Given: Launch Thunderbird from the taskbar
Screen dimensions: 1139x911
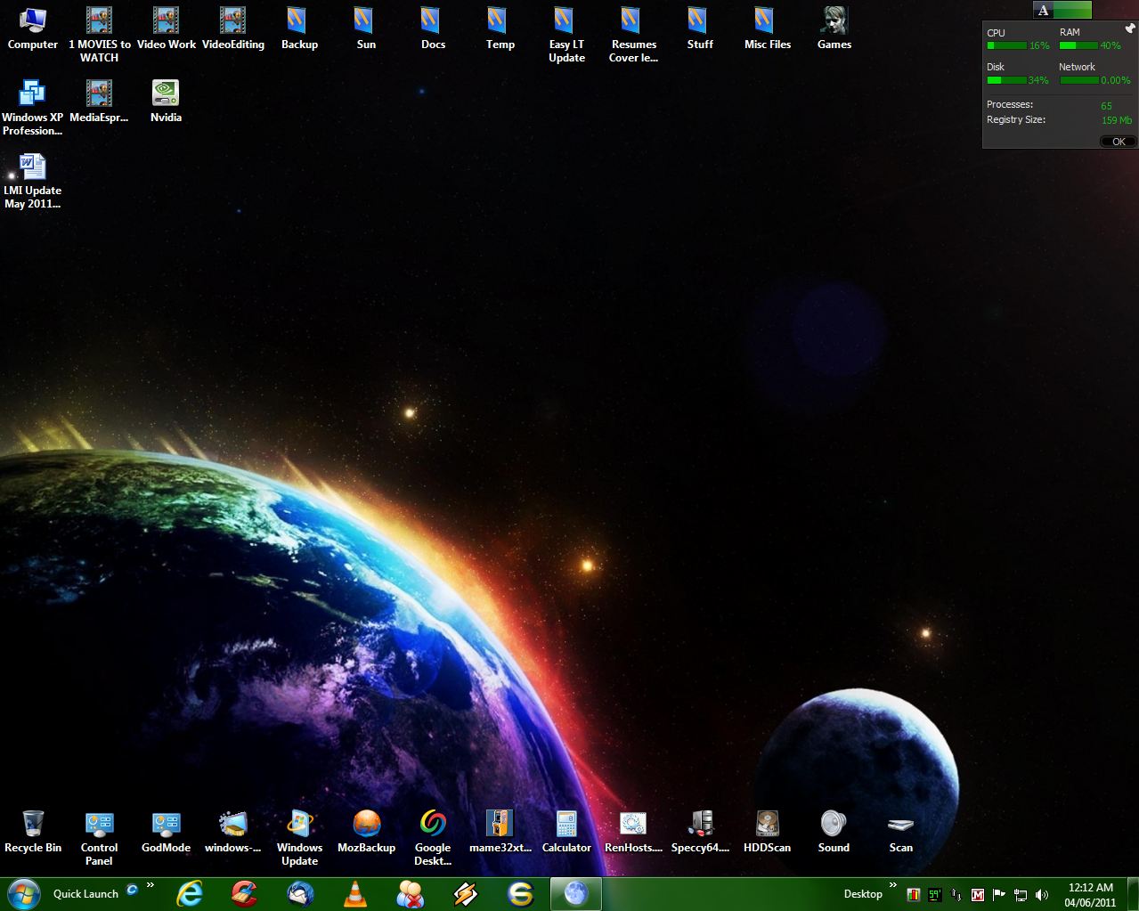Looking at the screenshot, I should point(299,893).
